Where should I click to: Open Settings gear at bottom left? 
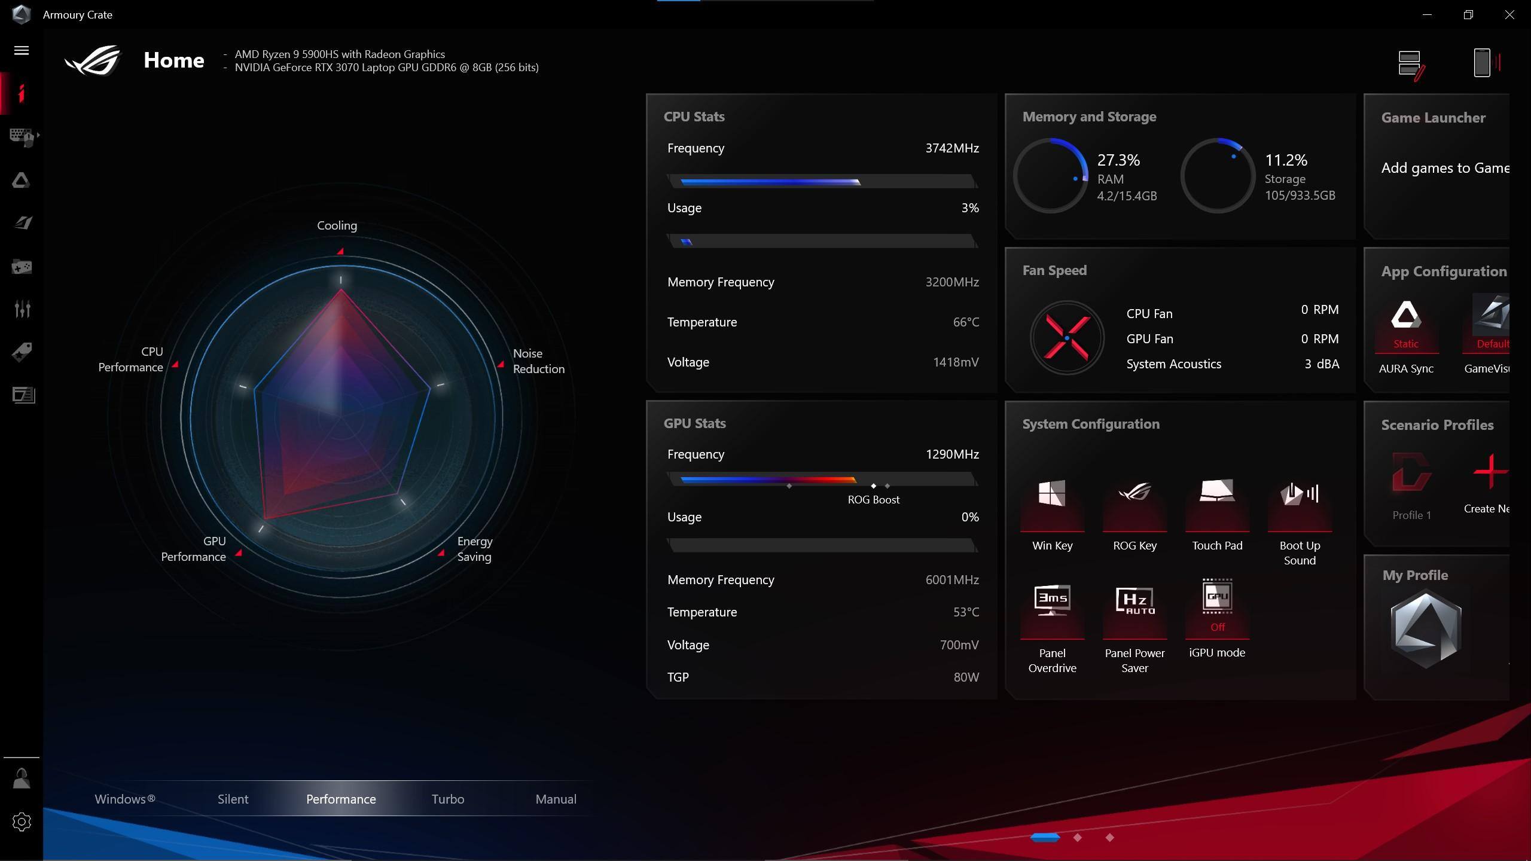pos(22,822)
